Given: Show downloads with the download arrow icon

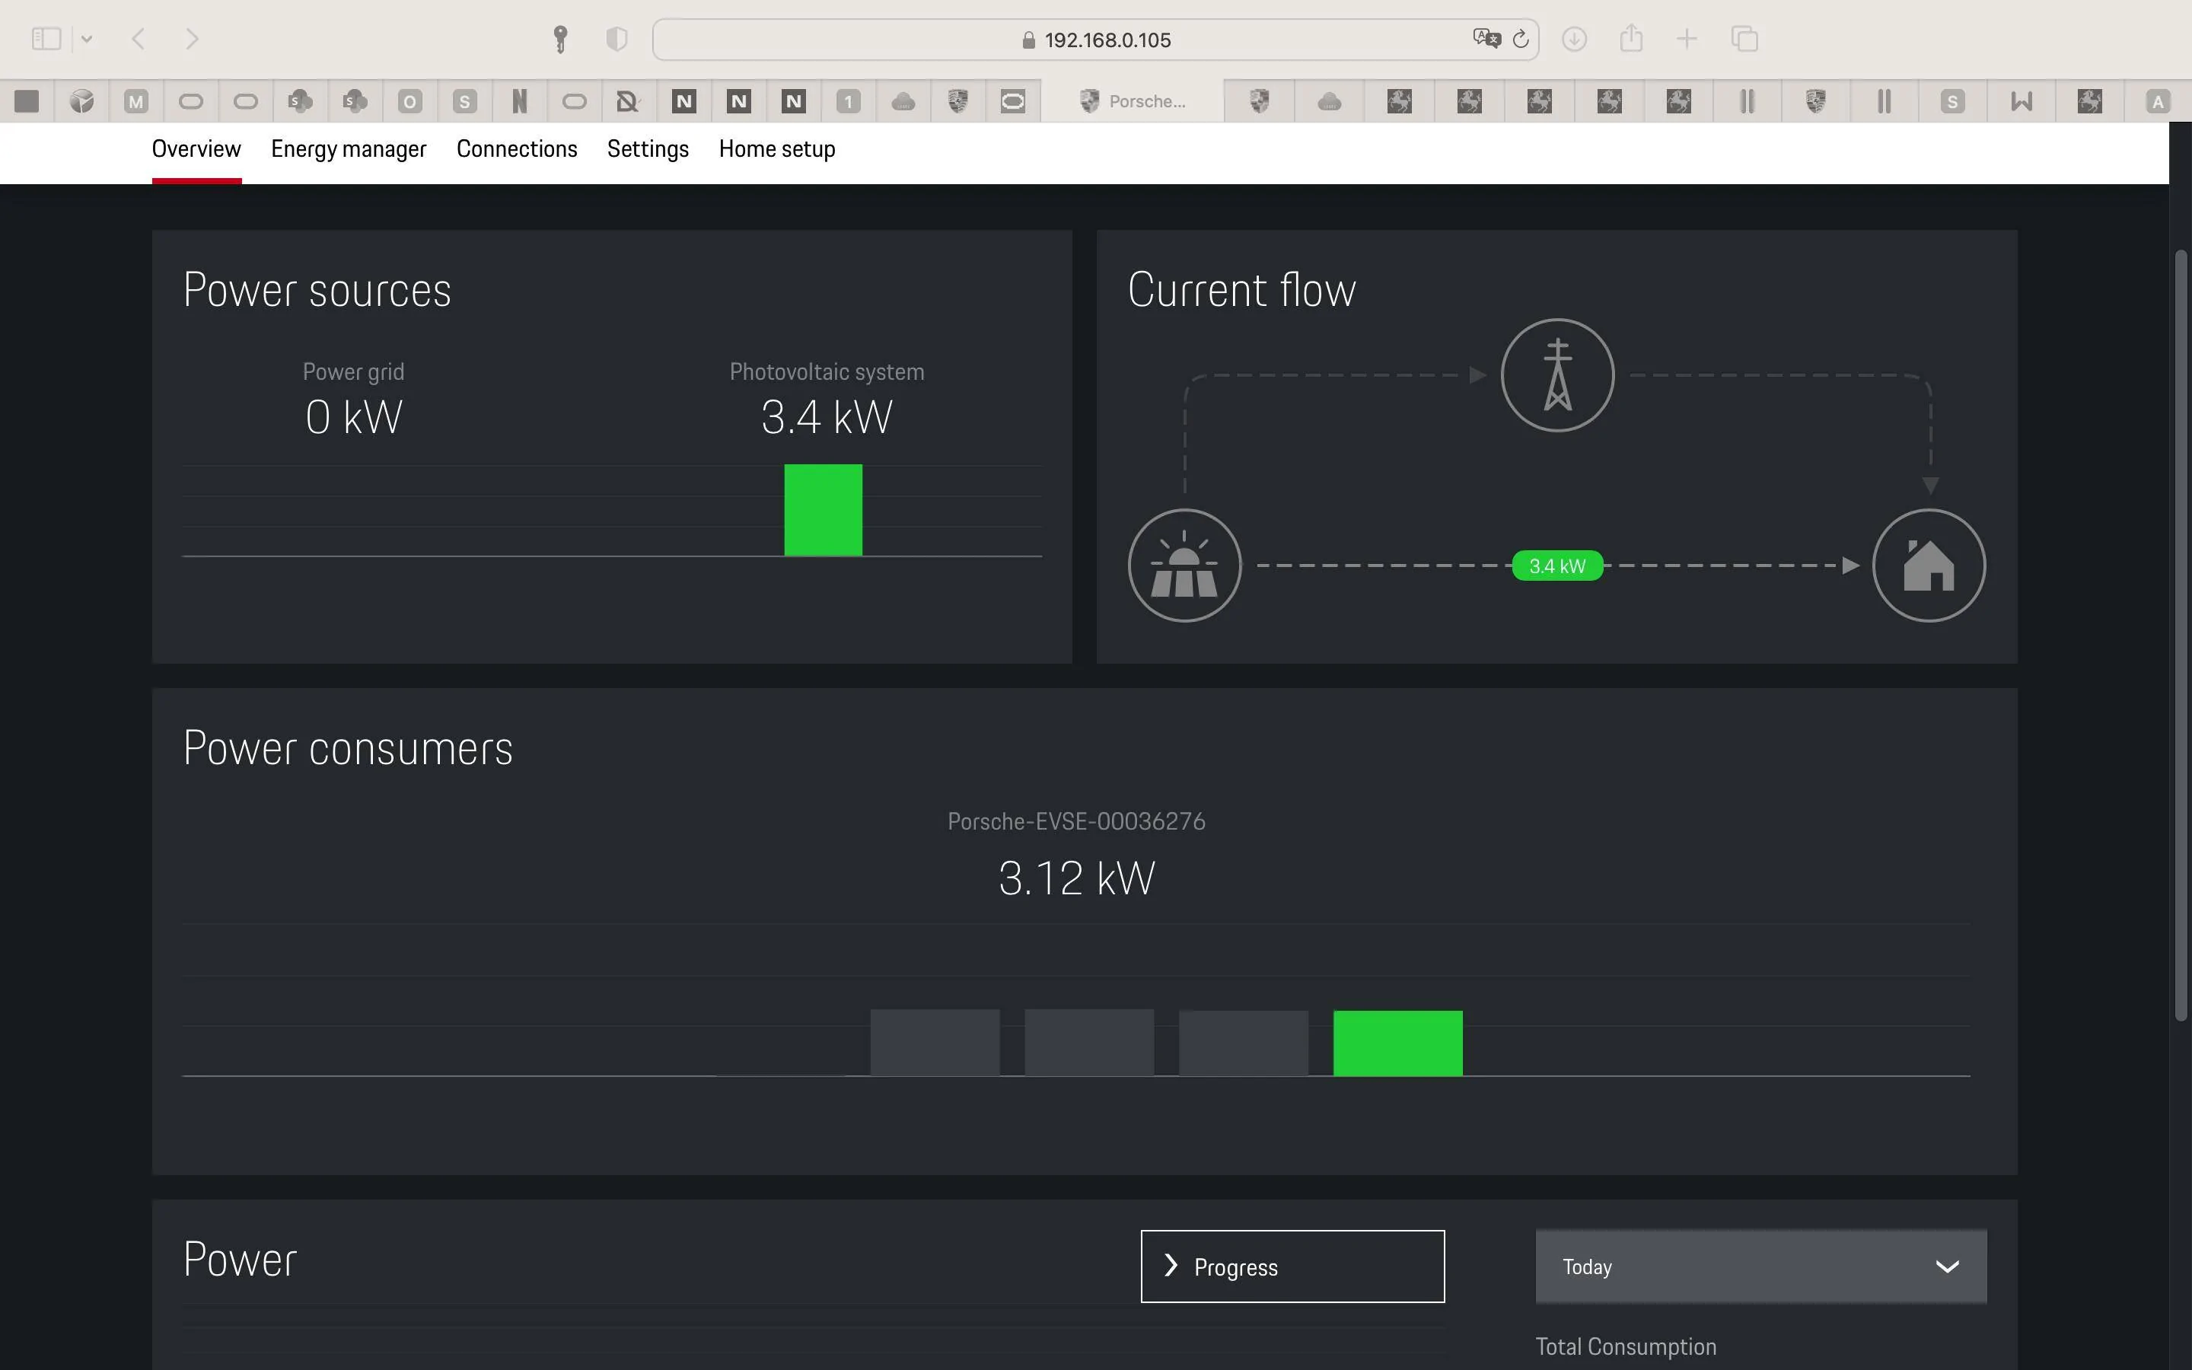Looking at the screenshot, I should (1574, 39).
